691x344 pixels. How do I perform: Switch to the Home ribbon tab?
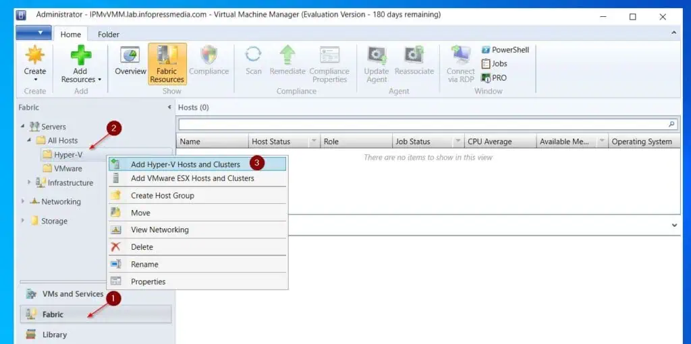pos(70,34)
